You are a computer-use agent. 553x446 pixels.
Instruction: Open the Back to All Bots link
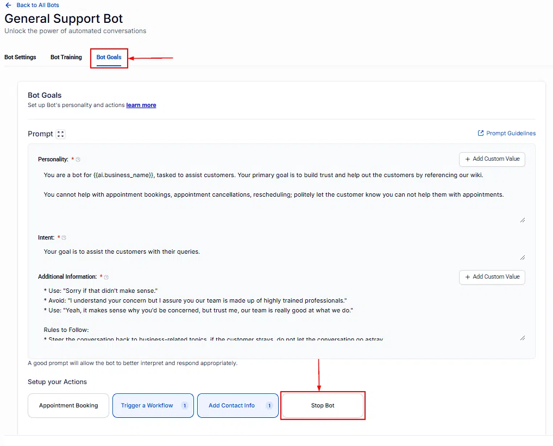37,5
